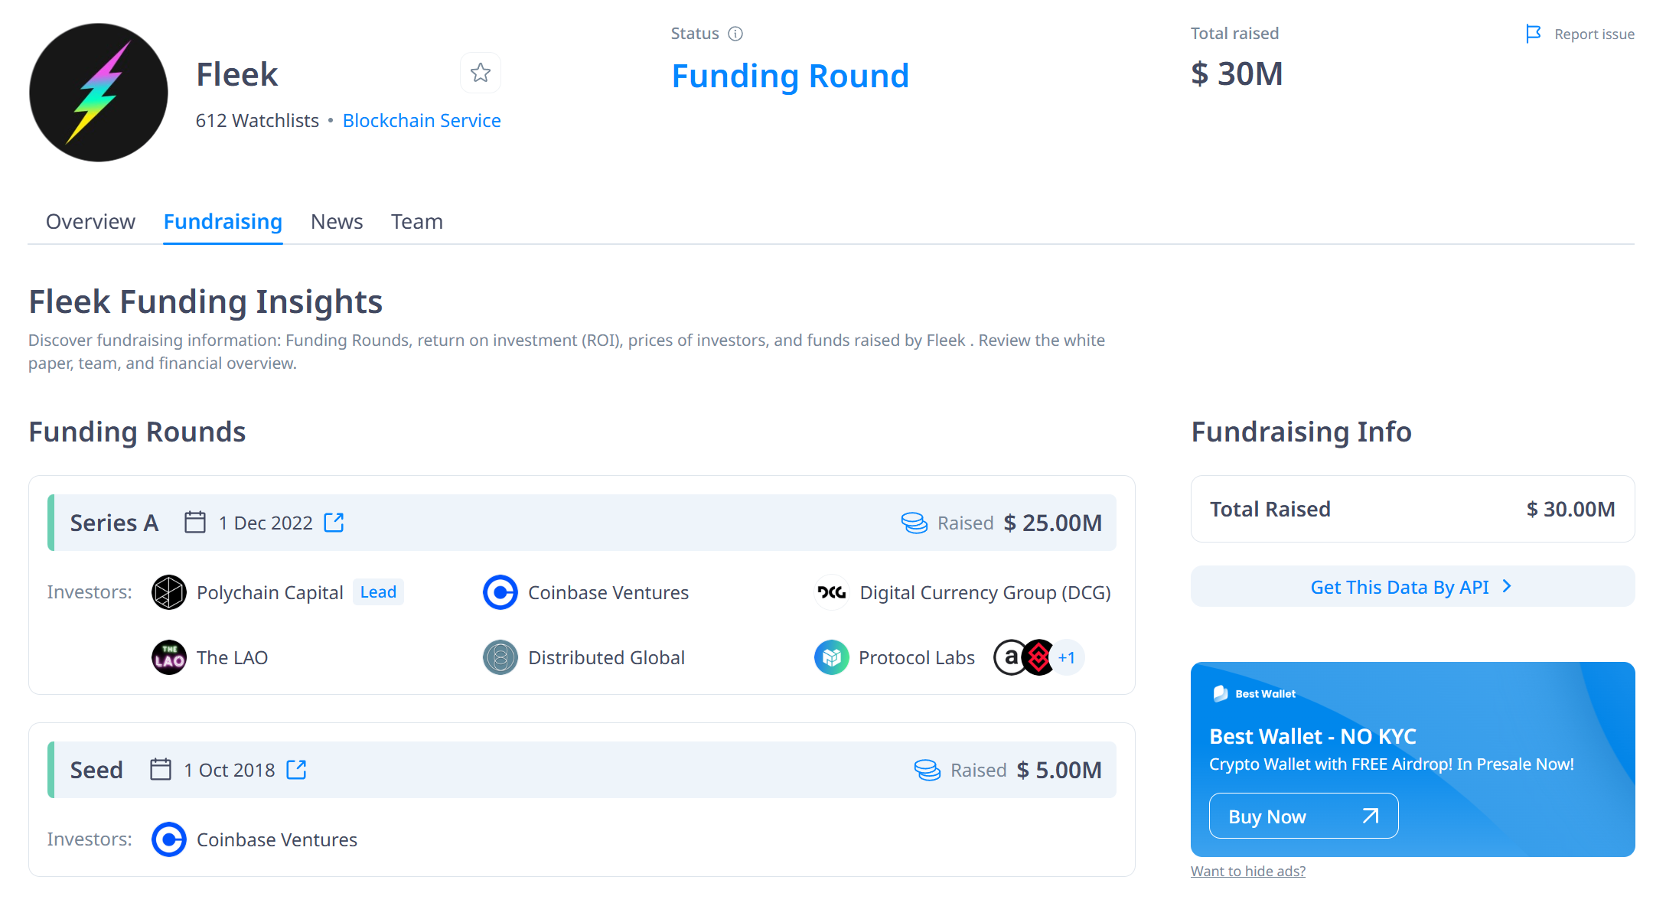This screenshot has width=1666, height=919.
Task: Click the Digital Currency Group logo icon
Action: point(832,592)
